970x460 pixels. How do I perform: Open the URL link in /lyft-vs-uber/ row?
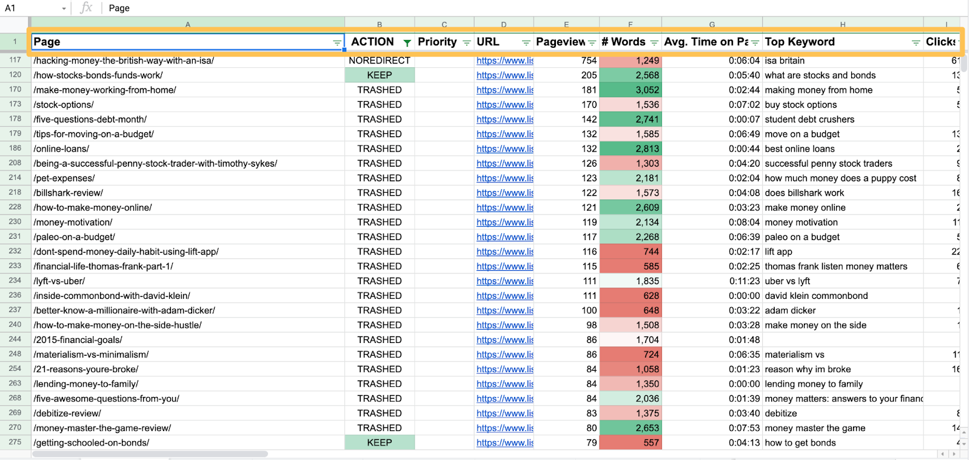click(x=504, y=281)
